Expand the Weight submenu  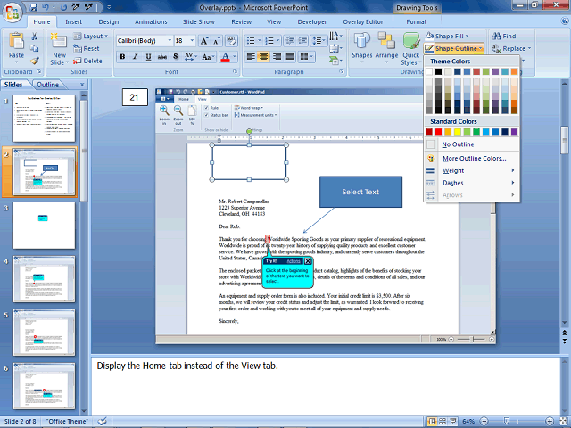tap(471, 170)
